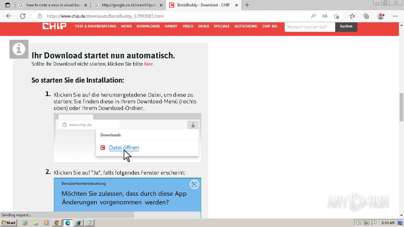
Task: Close the BonziBuddy - Download - CHIP tab
Action: [236, 5]
